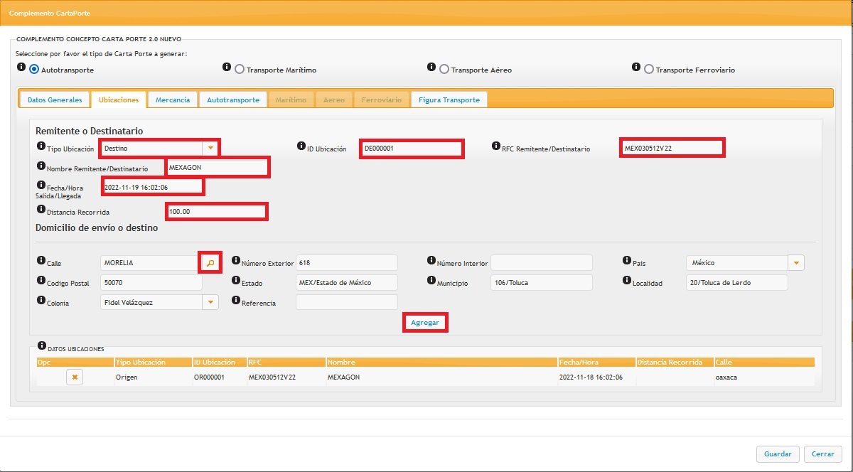Choose the Transporte Aéreo radio button
853x472 pixels.
[444, 70]
